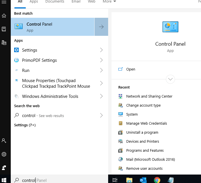Click the Windows Administrative Tools icon
Image resolution: width=201 pixels, height=183 pixels.
pos(16,96)
